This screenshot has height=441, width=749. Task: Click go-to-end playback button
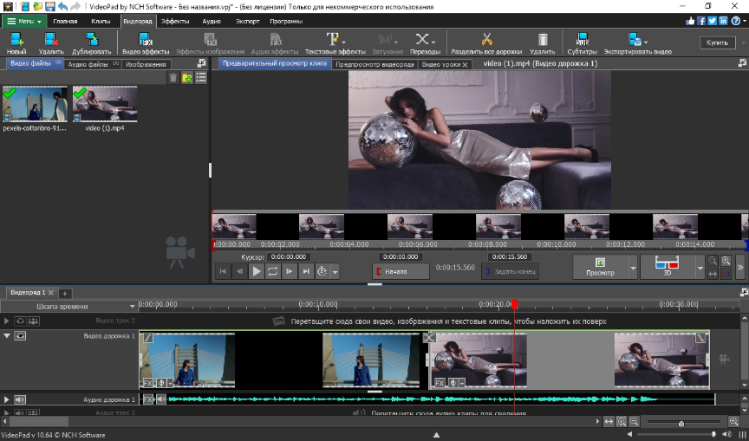coord(305,271)
